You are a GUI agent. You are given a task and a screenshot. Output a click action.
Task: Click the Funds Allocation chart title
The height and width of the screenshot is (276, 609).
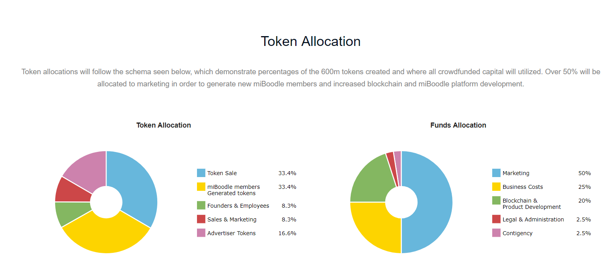coord(458,125)
